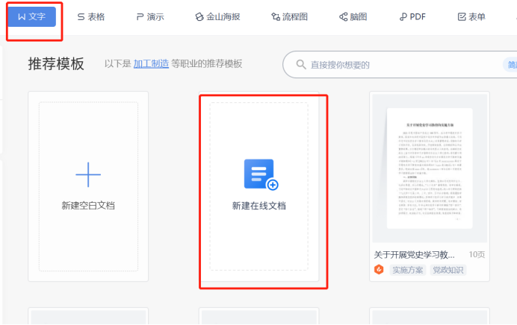Click the template title 关于开展党史学习教...
517x325 pixels.
[414, 255]
